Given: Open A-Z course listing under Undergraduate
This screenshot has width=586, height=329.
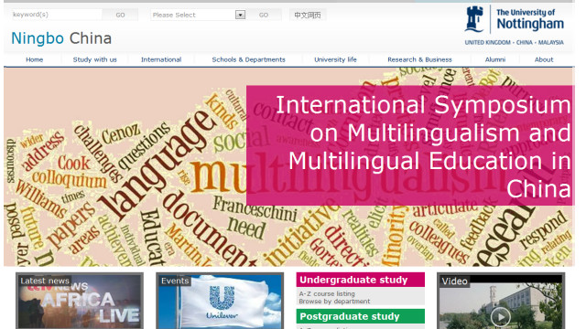Looking at the screenshot, I should [327, 293].
